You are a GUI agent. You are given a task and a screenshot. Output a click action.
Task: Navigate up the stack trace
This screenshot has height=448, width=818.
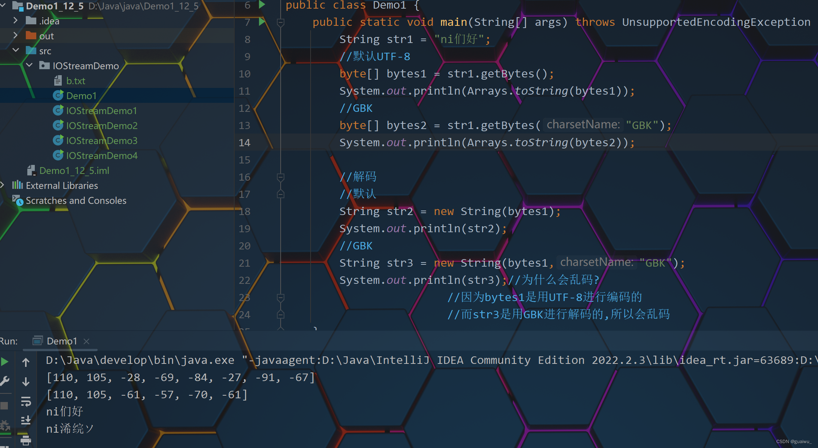(x=25, y=361)
